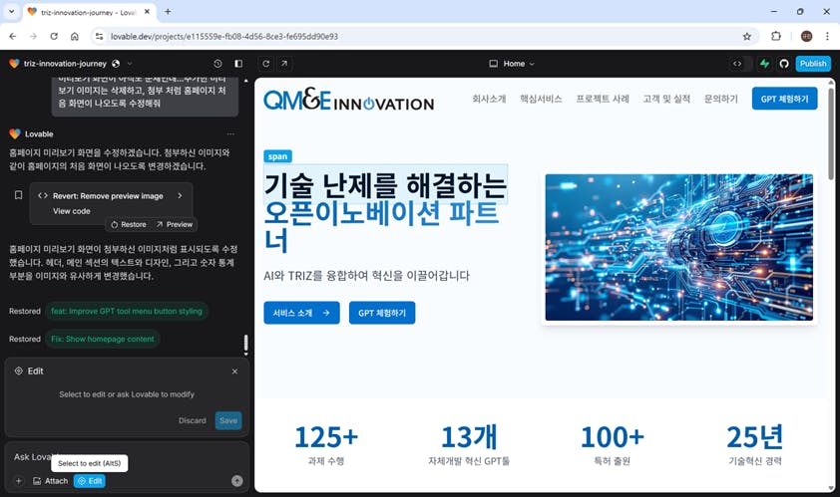Click the browser forward arrow
The height and width of the screenshot is (497, 840).
point(33,37)
